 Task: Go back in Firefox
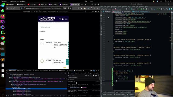click(8, 8)
